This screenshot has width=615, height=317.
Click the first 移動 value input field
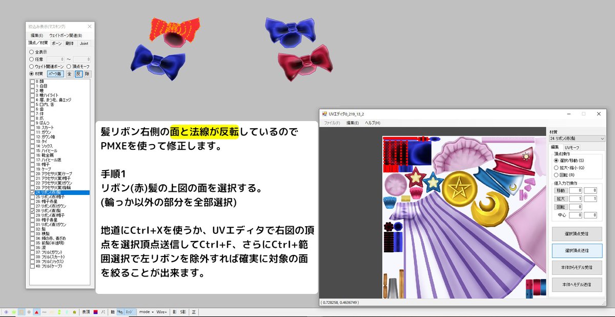tap(576, 190)
